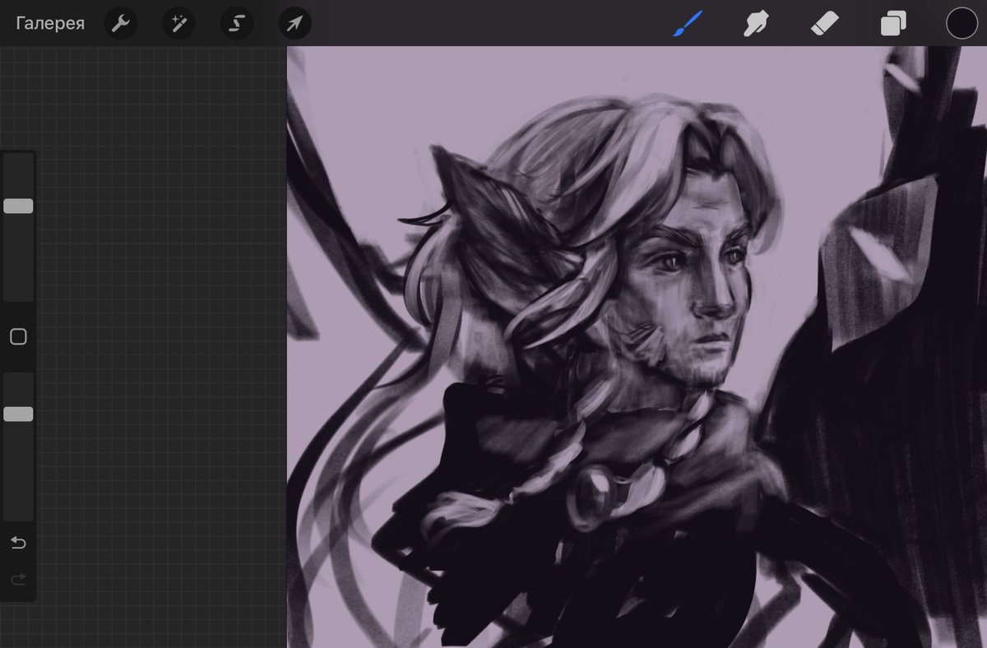Select the Brush tool
The width and height of the screenshot is (987, 648).
688,24
